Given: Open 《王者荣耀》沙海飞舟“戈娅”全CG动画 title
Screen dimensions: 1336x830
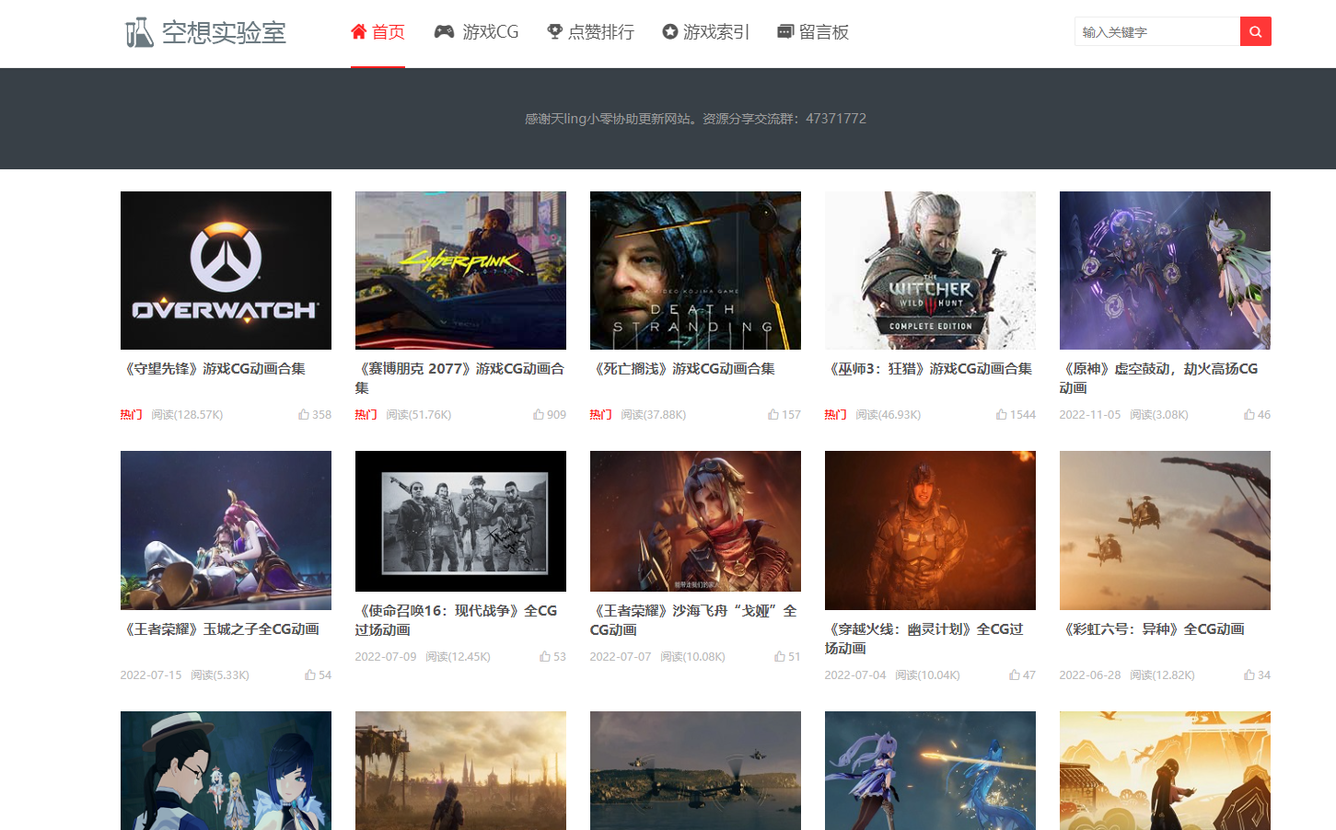Looking at the screenshot, I should 693,620.
